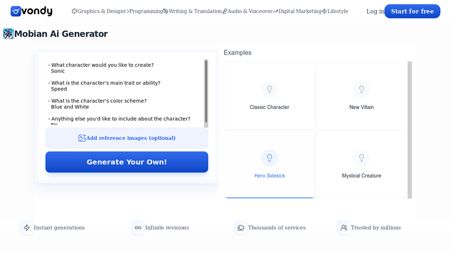Click the Trusted by millions users icon
This screenshot has width=451, height=253.
click(x=344, y=228)
